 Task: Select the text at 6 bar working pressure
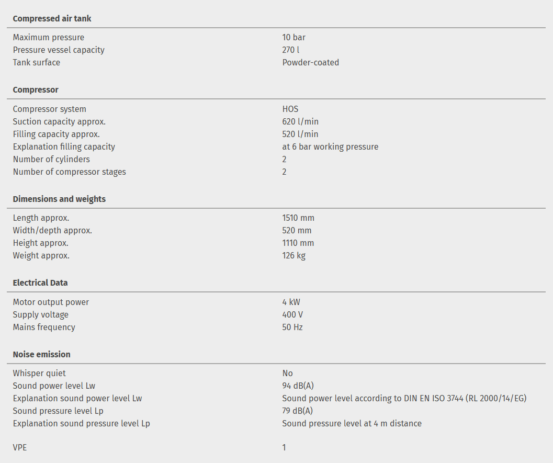[330, 146]
